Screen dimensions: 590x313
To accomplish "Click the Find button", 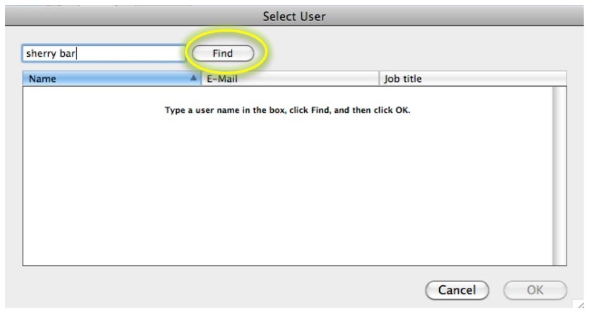I will pos(222,54).
